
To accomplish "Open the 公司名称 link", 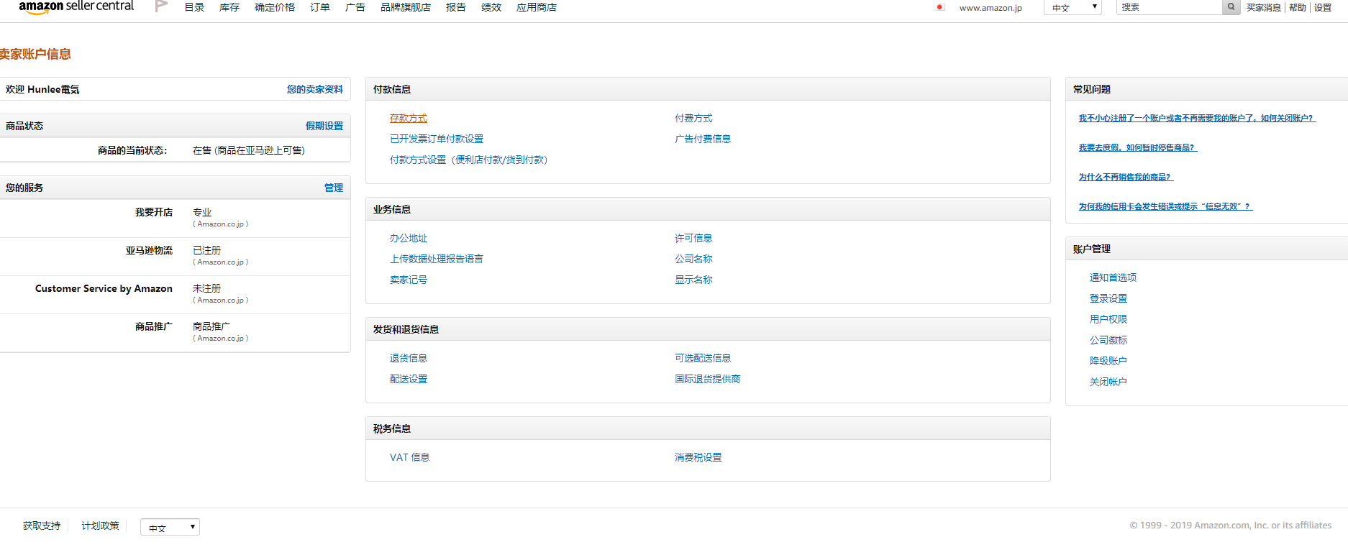I will coord(693,259).
